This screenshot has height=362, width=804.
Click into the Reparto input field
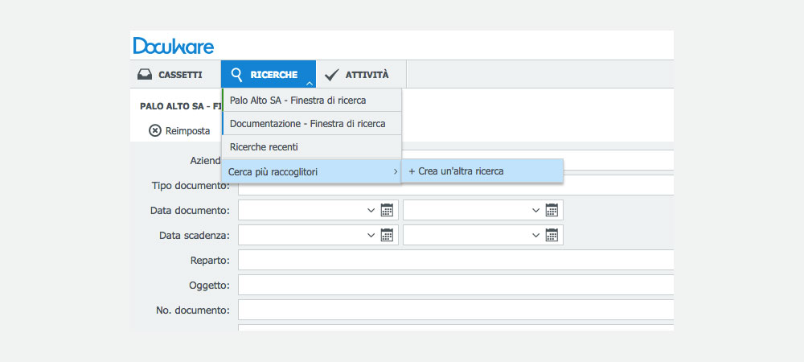[x=456, y=260]
